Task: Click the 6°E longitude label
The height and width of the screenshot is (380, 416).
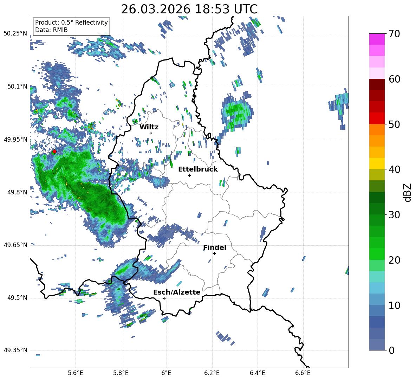Action: [x=166, y=373]
